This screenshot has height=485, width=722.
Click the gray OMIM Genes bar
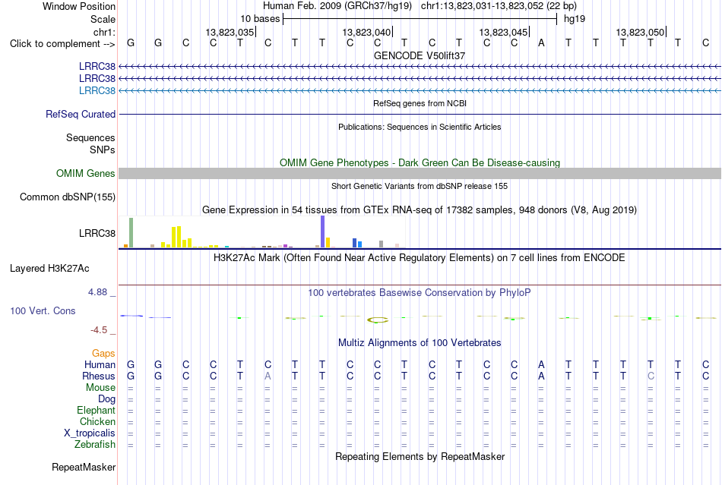pyautogui.click(x=420, y=173)
